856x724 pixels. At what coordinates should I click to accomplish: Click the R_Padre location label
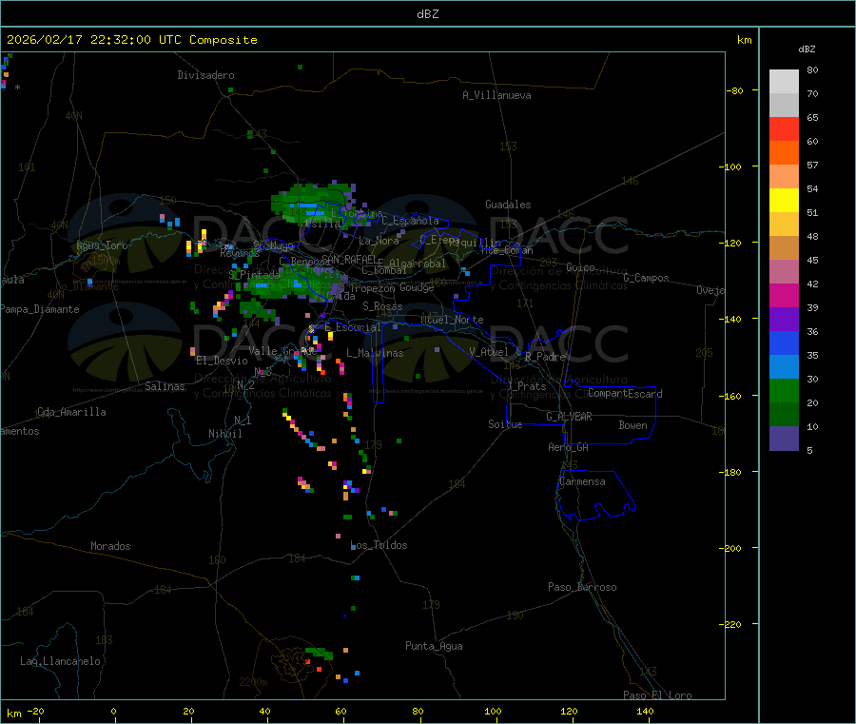coord(545,357)
